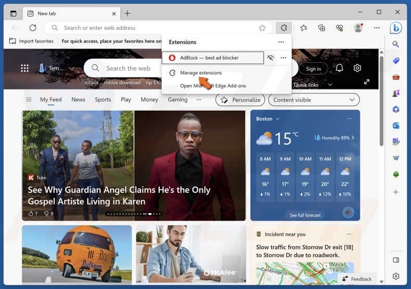
Task: Open the orange Outspan car story thumbnail
Action: 77,254
